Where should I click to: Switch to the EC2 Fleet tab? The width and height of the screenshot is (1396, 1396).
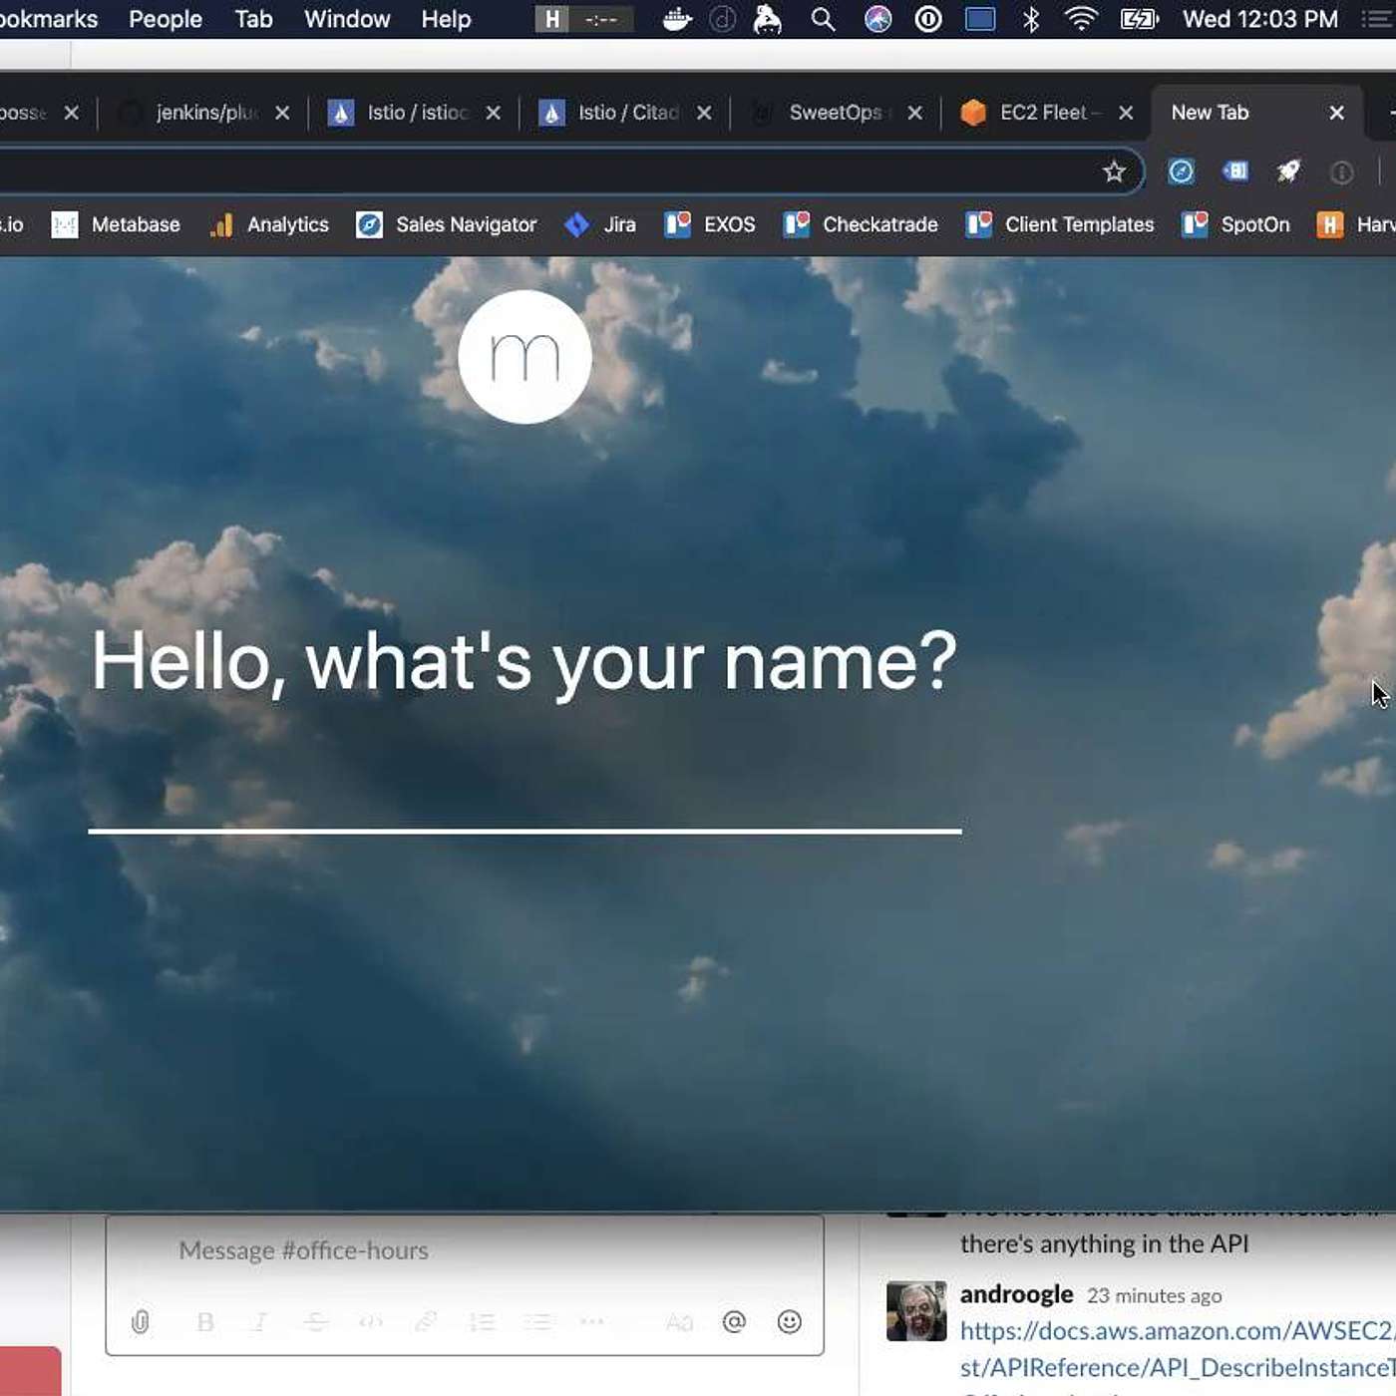(1042, 113)
